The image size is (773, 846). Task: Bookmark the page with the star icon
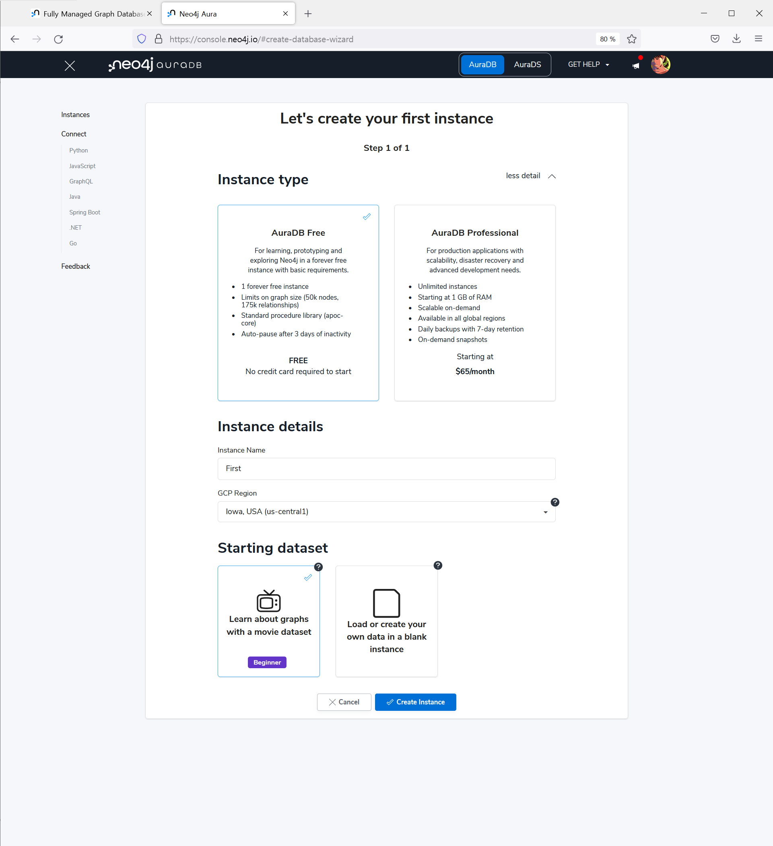[x=631, y=39]
